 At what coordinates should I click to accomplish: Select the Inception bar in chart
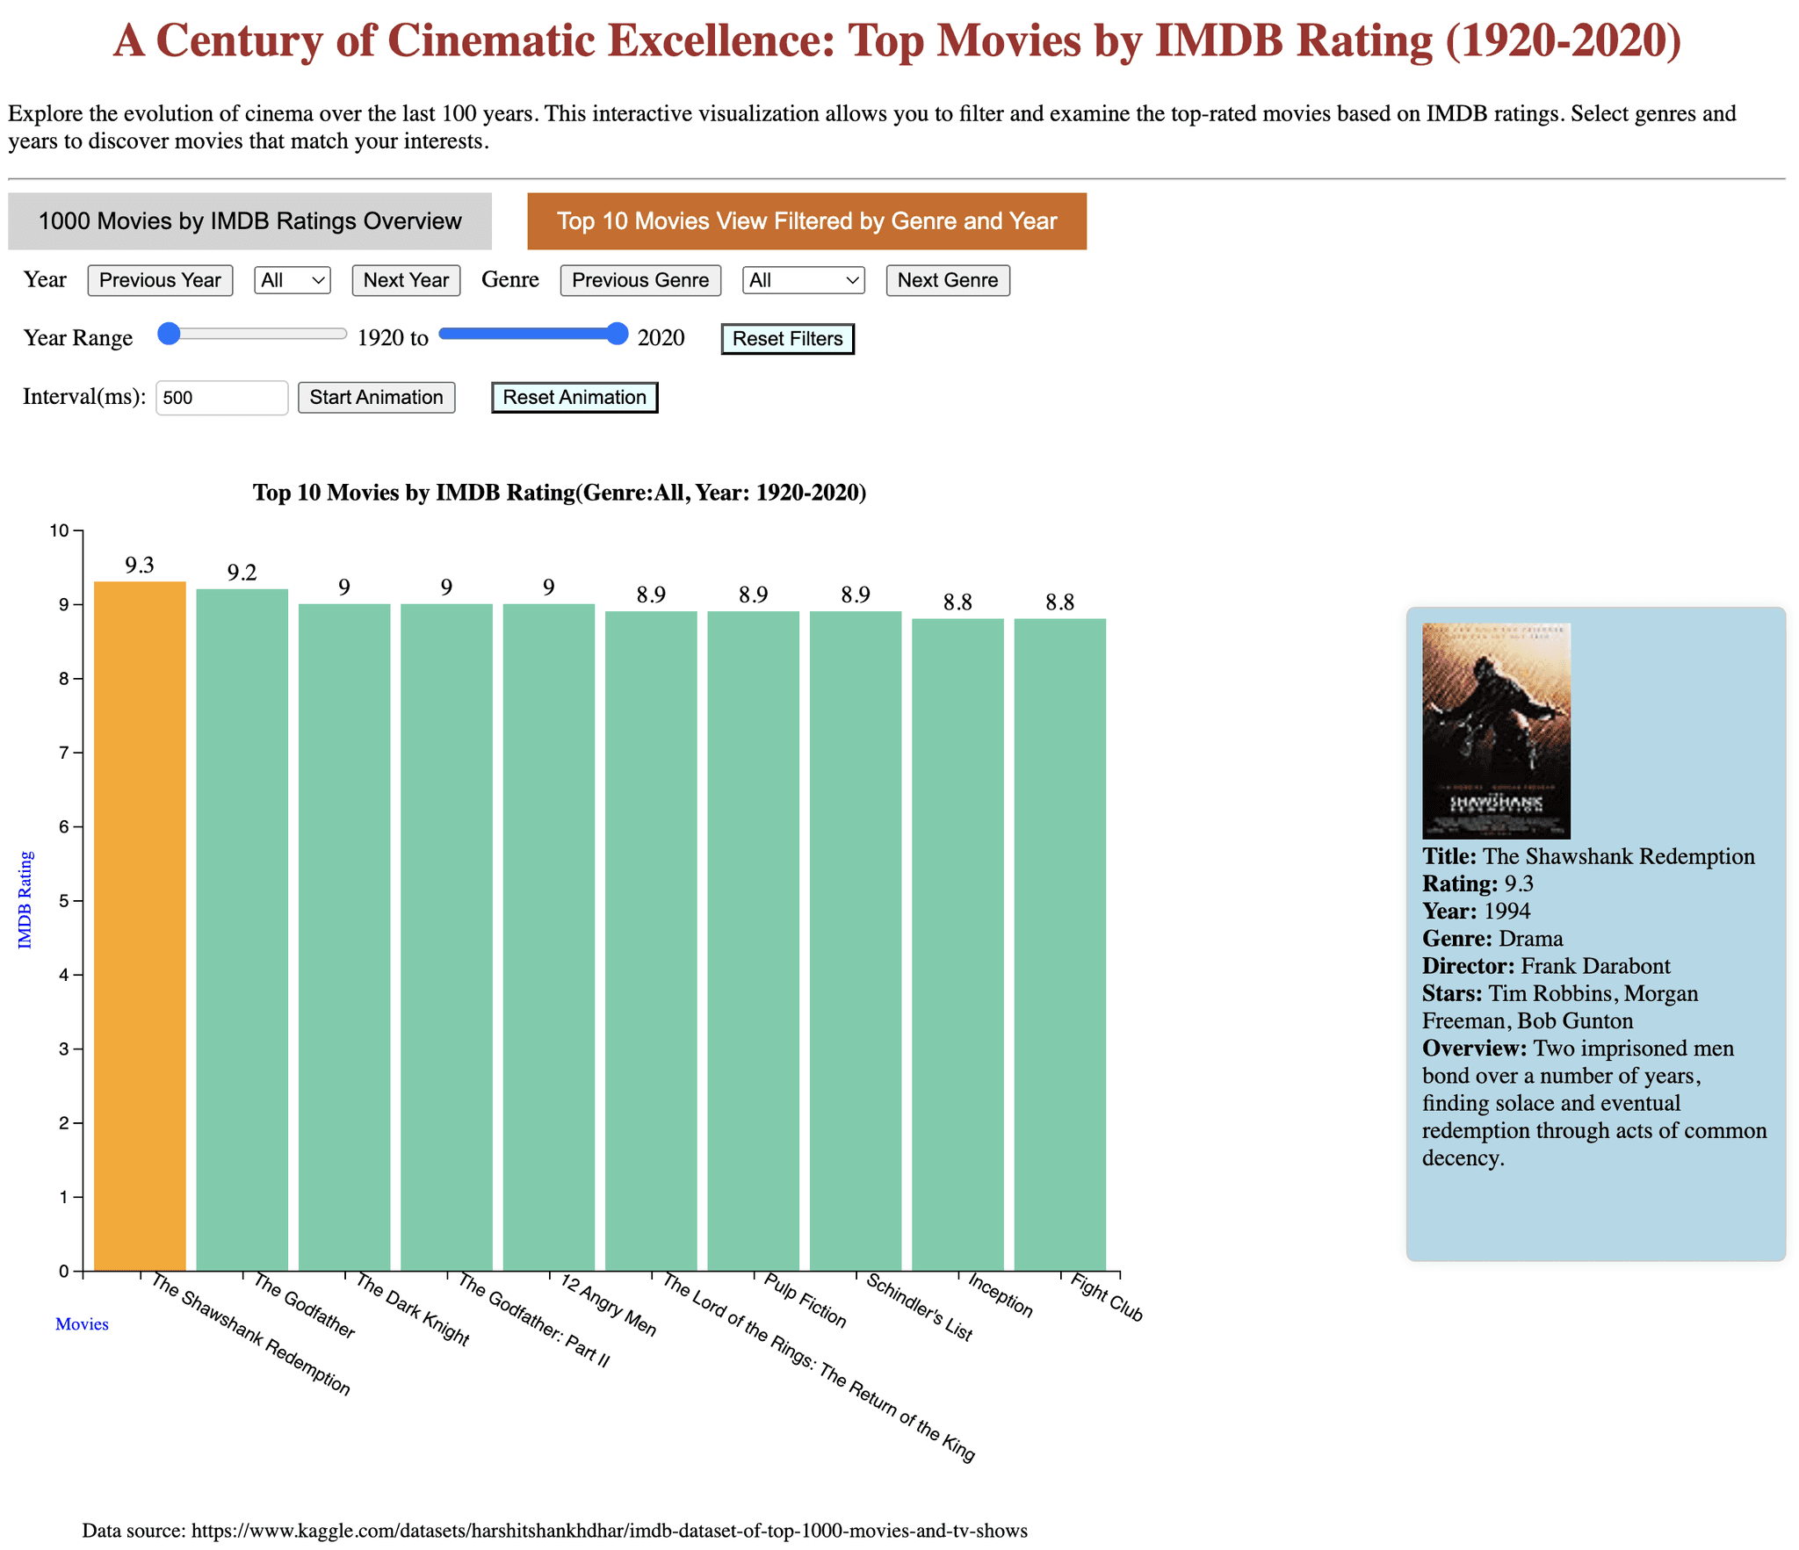[957, 944]
